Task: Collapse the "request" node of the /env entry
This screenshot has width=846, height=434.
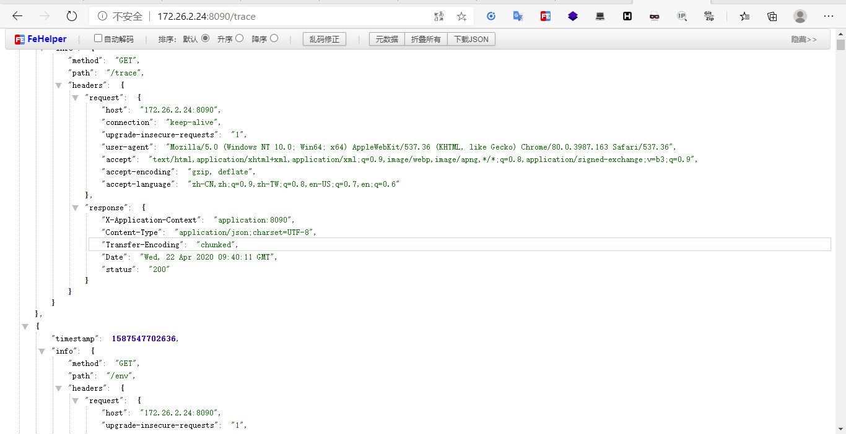Action: [x=76, y=401]
